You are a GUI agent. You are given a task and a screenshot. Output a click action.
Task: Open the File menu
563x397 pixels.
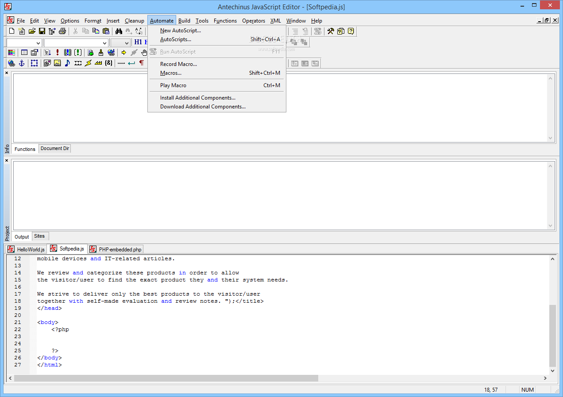21,21
